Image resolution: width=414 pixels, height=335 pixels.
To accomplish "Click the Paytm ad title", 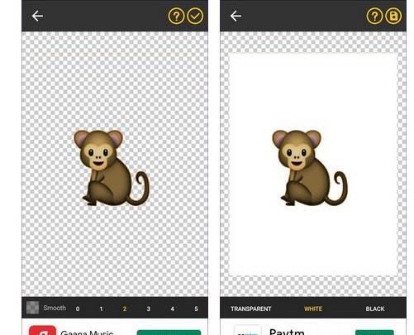I will click(287, 332).
